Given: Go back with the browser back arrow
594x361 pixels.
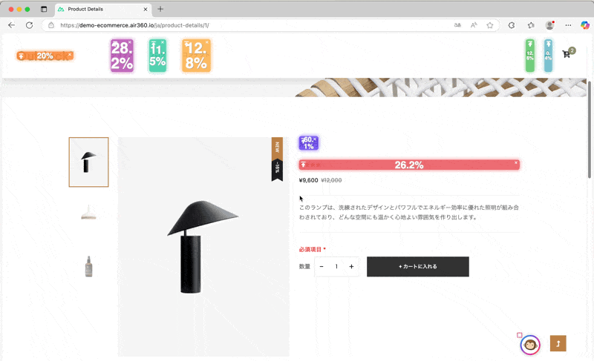Looking at the screenshot, I should point(11,24).
